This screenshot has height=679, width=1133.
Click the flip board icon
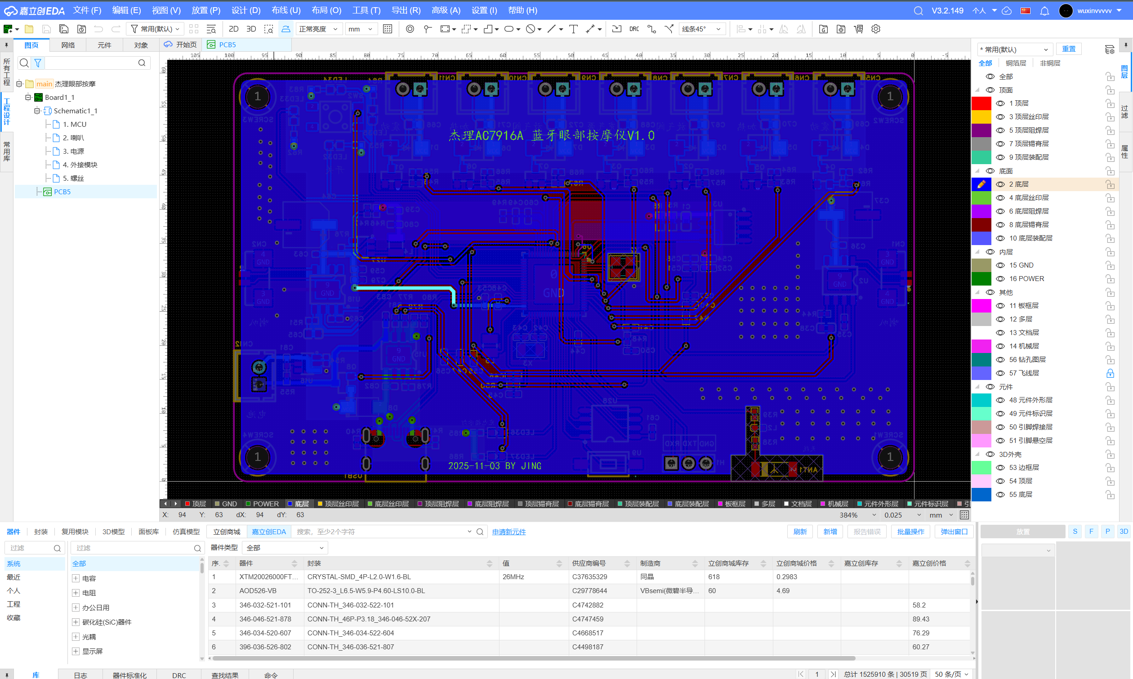(x=285, y=29)
